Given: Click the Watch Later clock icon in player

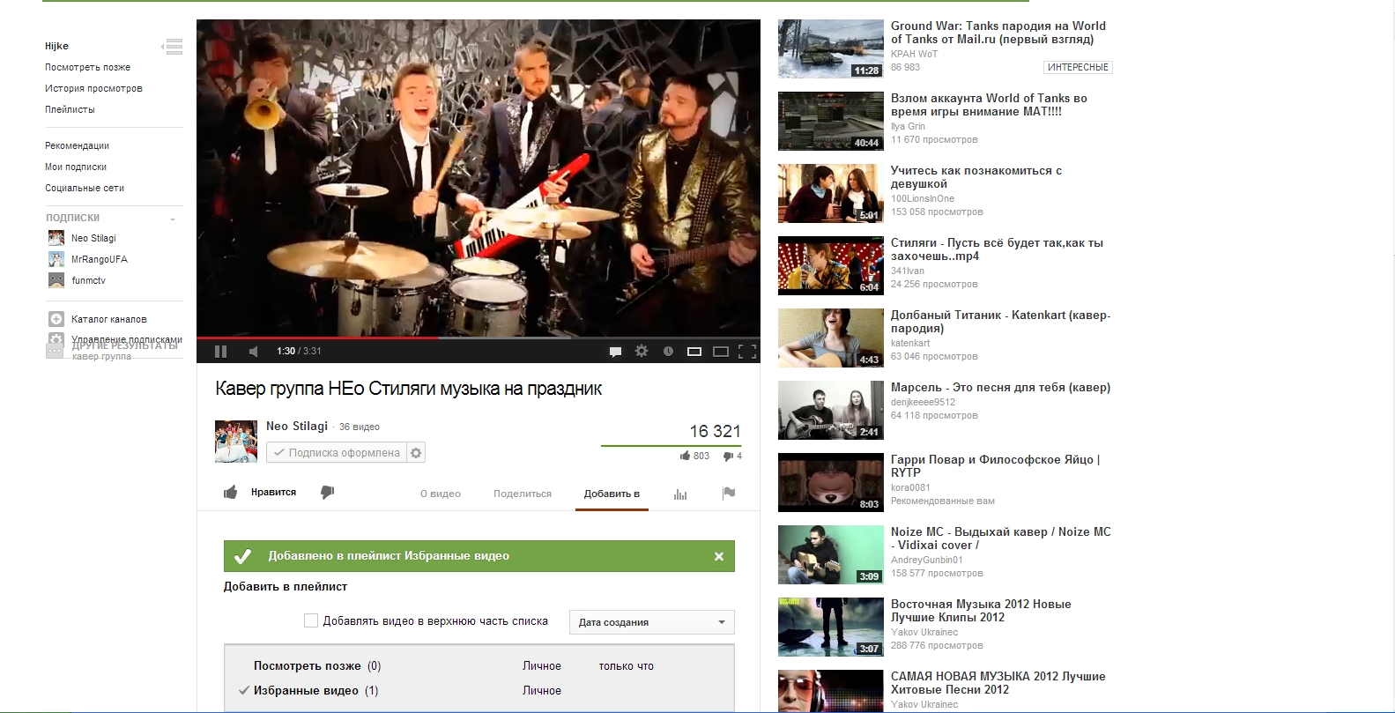Looking at the screenshot, I should (668, 351).
